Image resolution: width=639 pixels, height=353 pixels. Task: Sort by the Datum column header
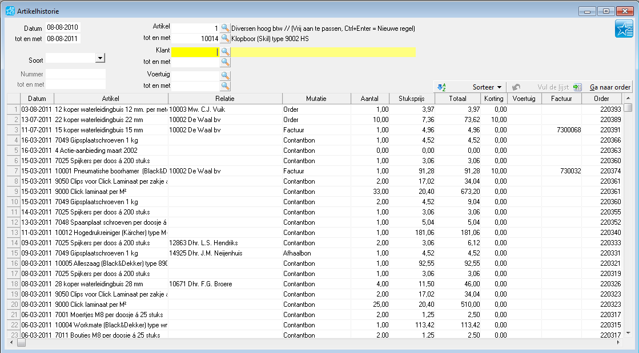37,99
